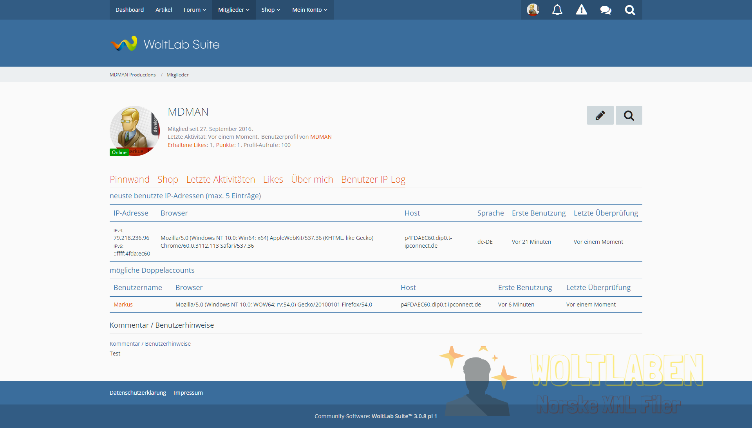752x428 pixels.
Task: Open the Mein Konto dropdown menu
Action: tap(309, 10)
